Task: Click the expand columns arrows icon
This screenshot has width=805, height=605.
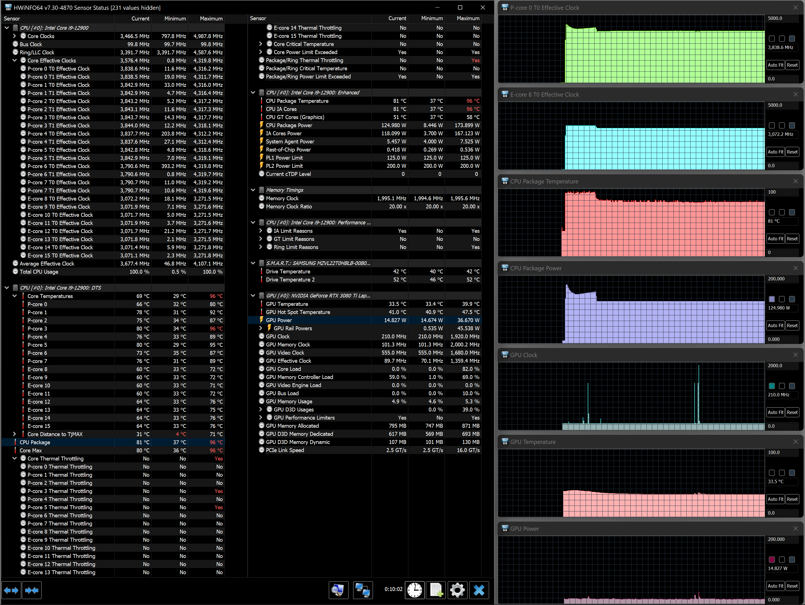Action: click(11, 590)
